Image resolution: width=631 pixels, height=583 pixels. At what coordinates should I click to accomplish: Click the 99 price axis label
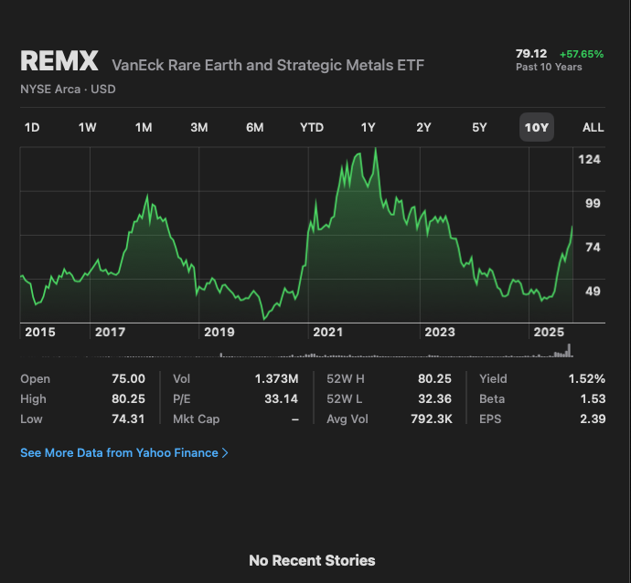[593, 203]
